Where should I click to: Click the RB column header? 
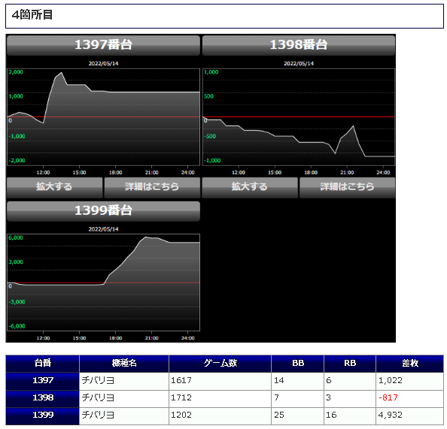coord(350,364)
